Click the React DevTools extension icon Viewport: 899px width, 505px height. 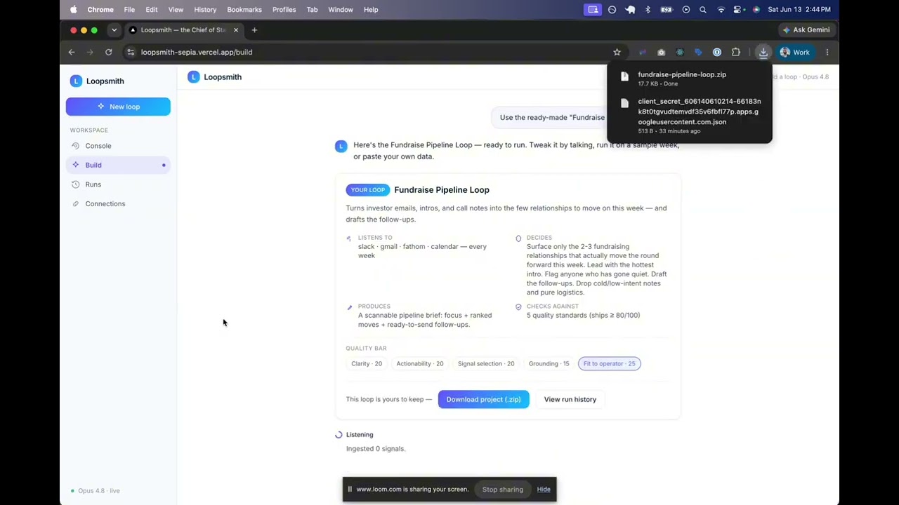click(679, 52)
